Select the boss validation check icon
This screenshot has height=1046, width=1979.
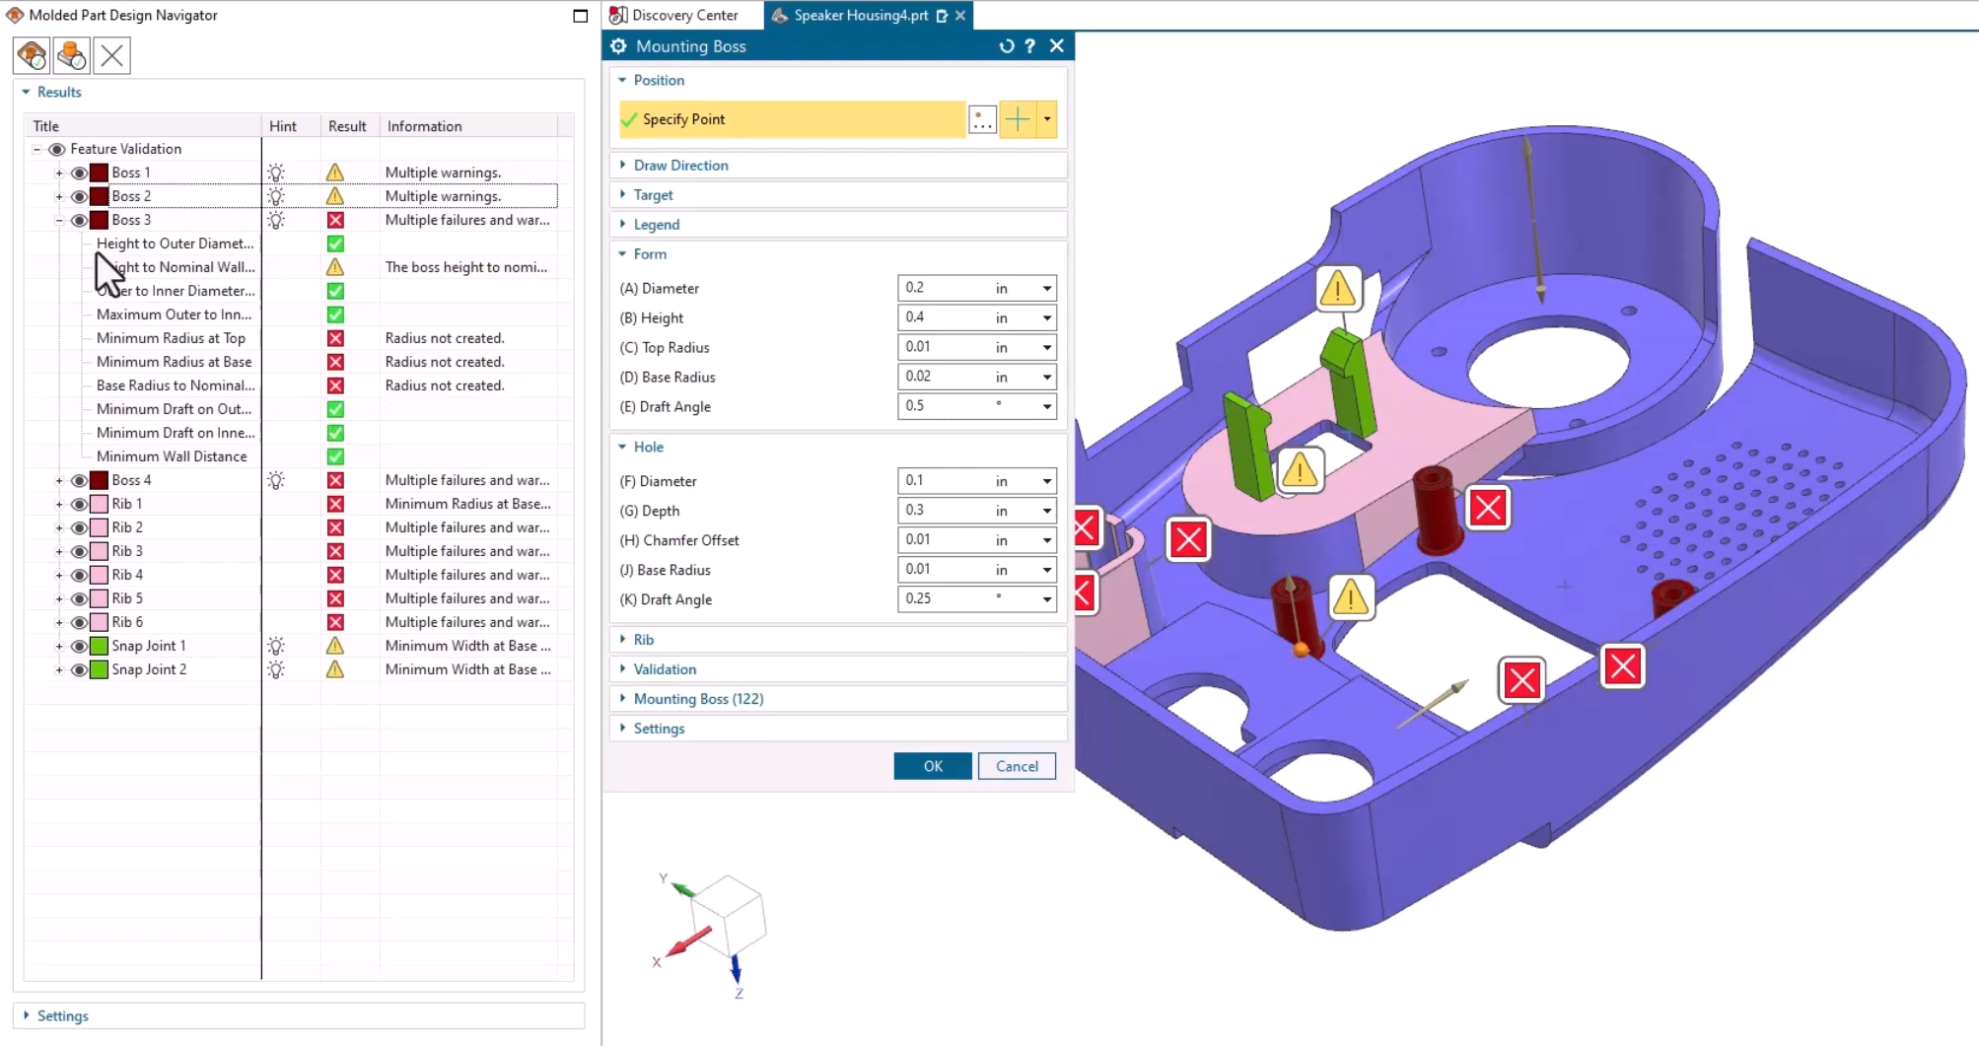click(x=71, y=55)
